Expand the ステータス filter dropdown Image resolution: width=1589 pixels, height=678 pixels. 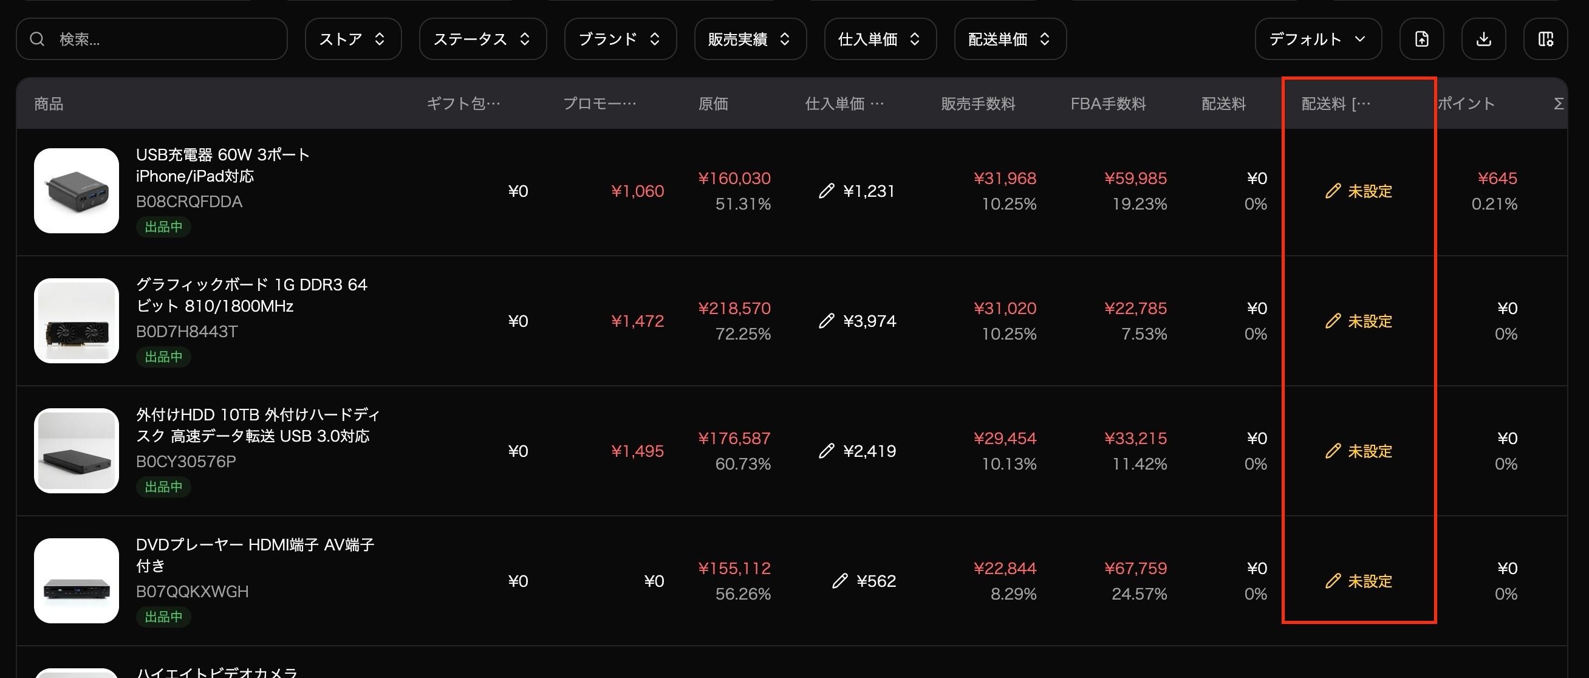pos(482,39)
